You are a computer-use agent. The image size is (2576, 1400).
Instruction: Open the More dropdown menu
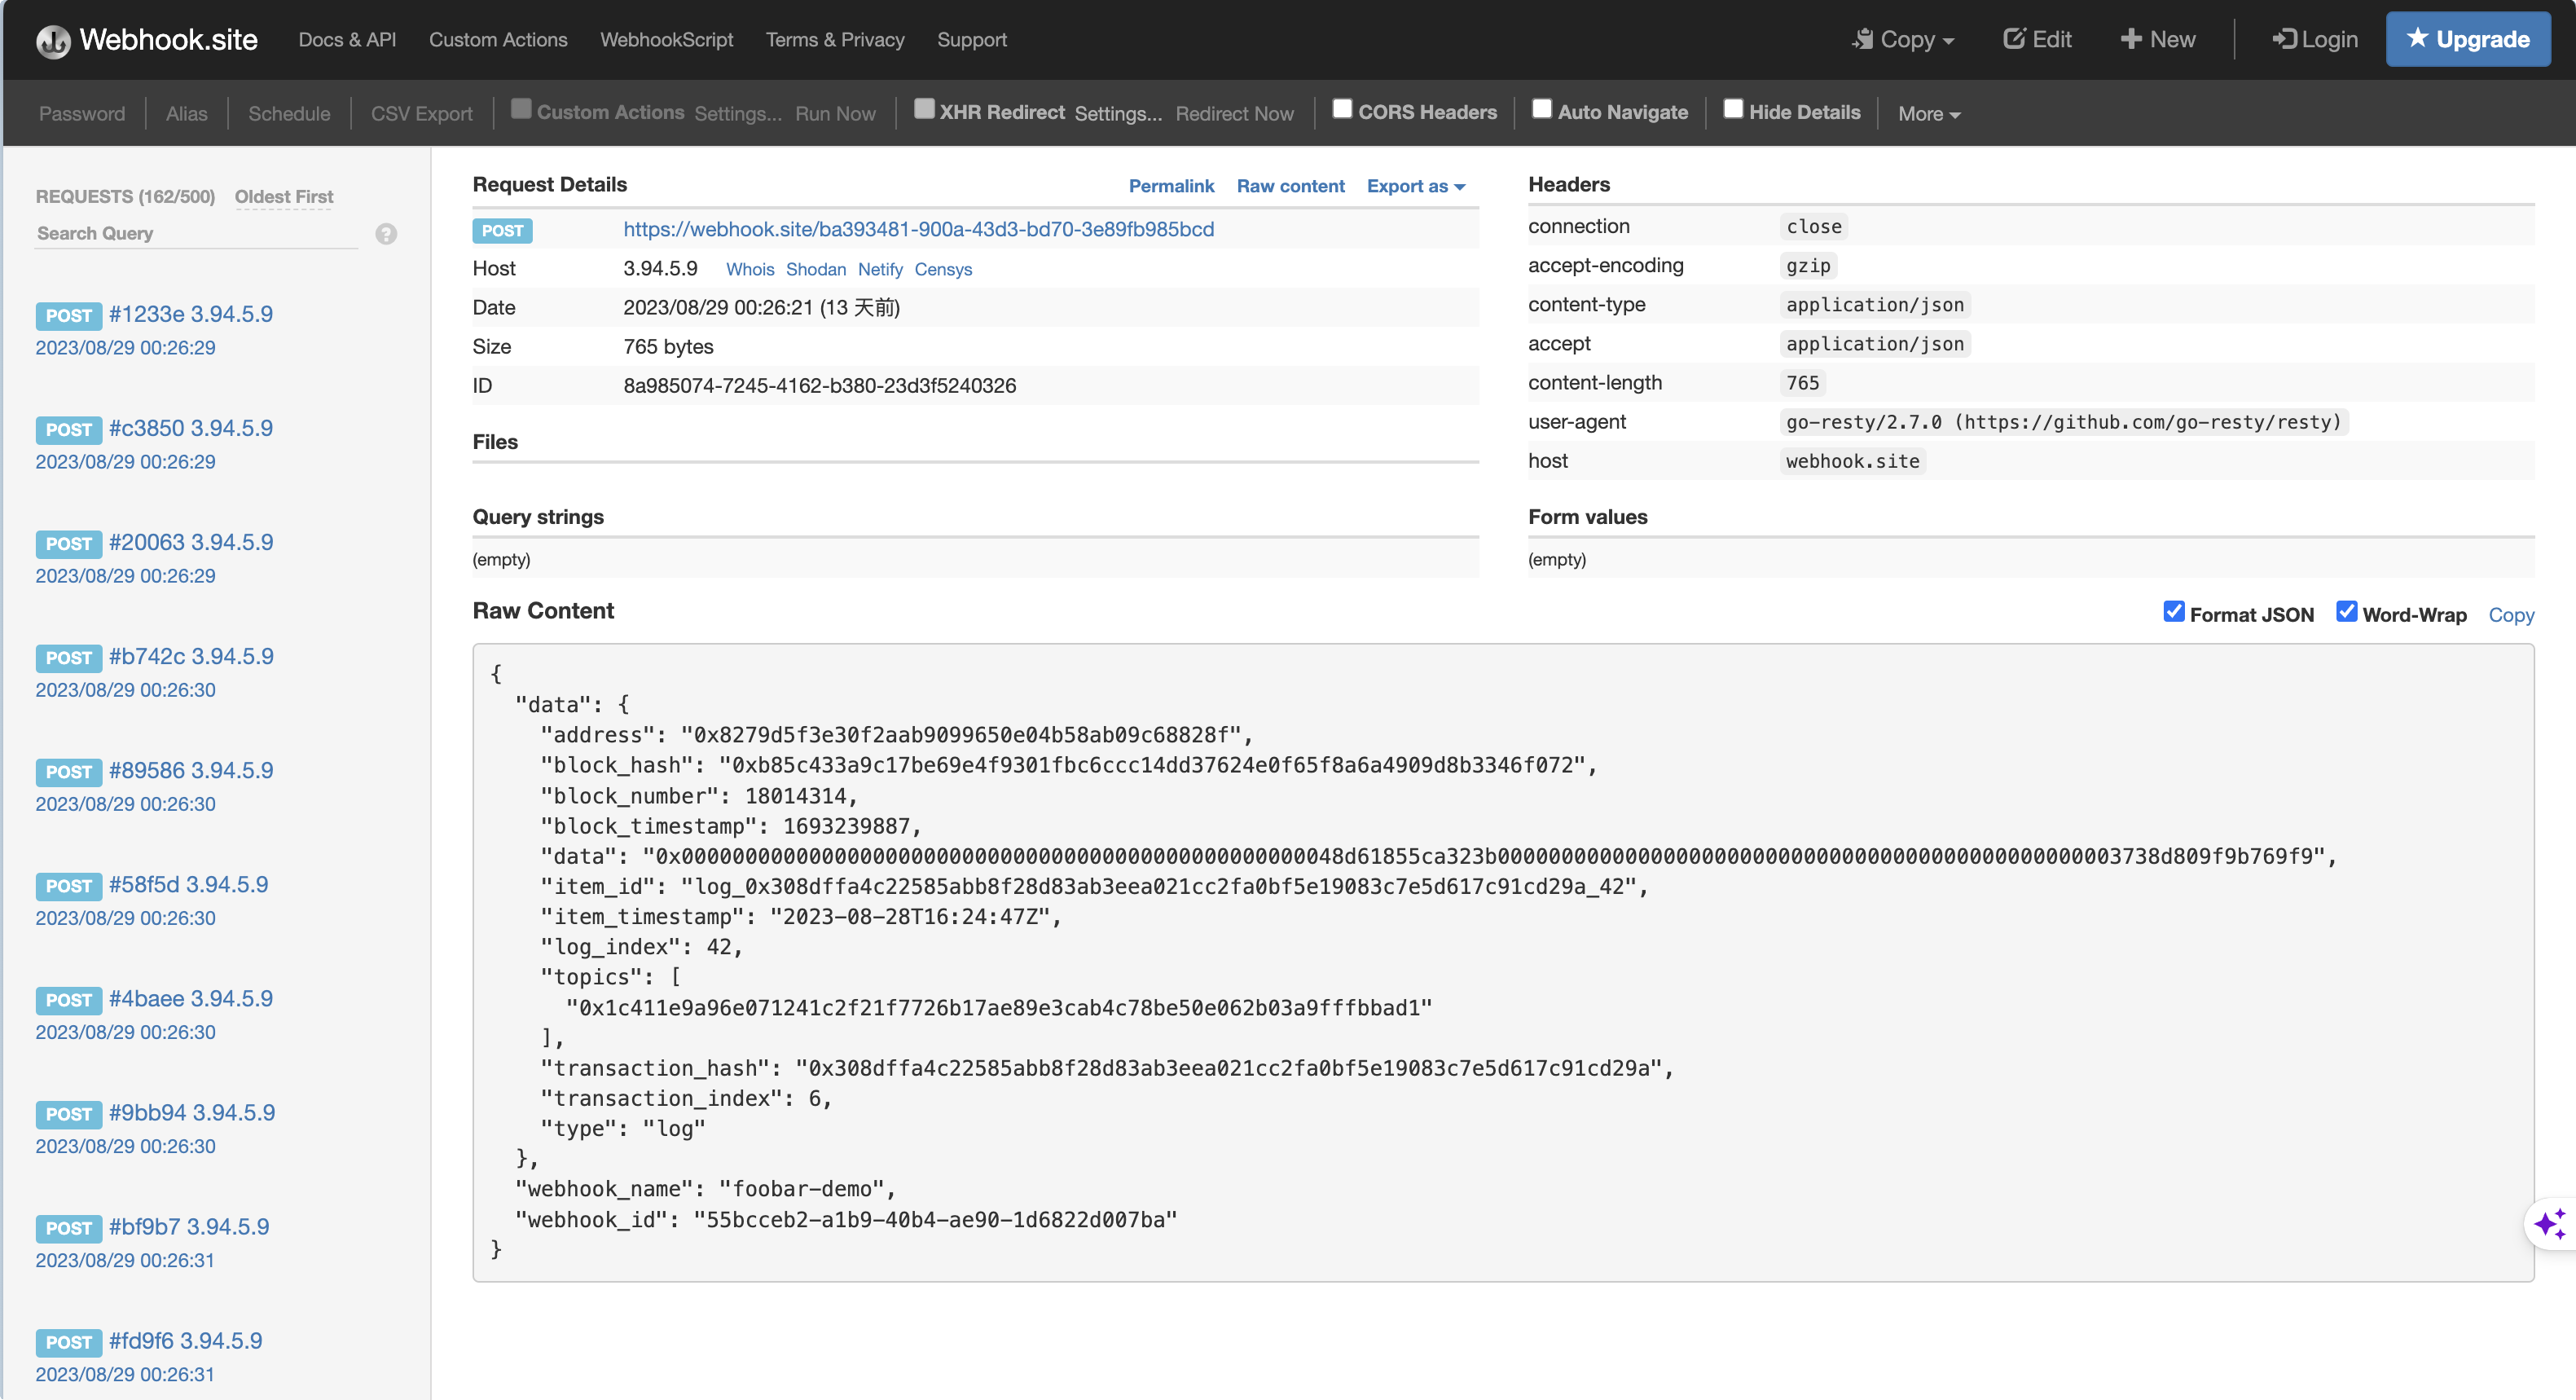click(1928, 114)
